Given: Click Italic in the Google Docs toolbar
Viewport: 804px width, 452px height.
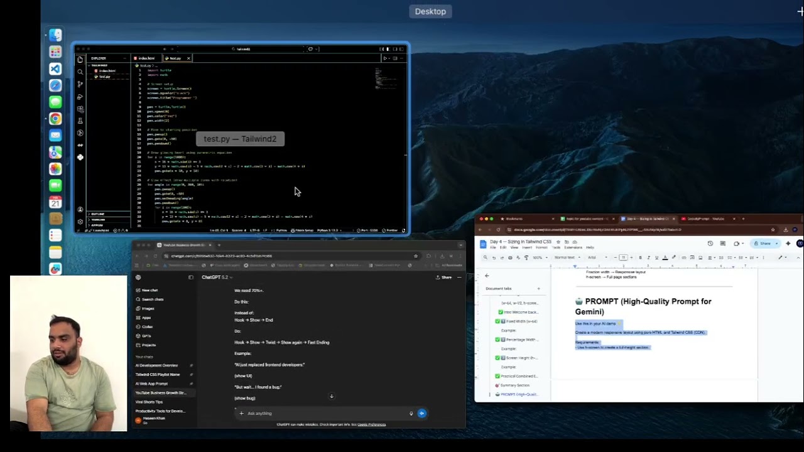Looking at the screenshot, I should [649, 257].
